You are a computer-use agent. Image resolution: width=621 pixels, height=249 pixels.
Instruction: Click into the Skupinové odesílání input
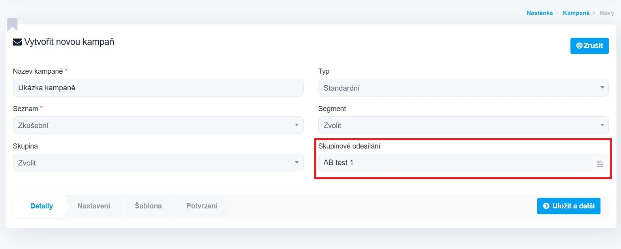pos(454,163)
